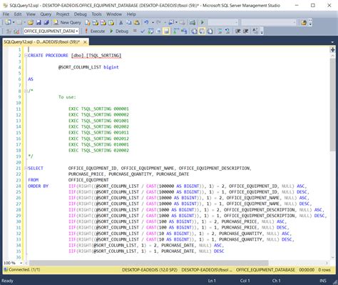Viewport: 338px width, 285px height.
Task: Click the green Start arrow icon
Action: (x=203, y=23)
